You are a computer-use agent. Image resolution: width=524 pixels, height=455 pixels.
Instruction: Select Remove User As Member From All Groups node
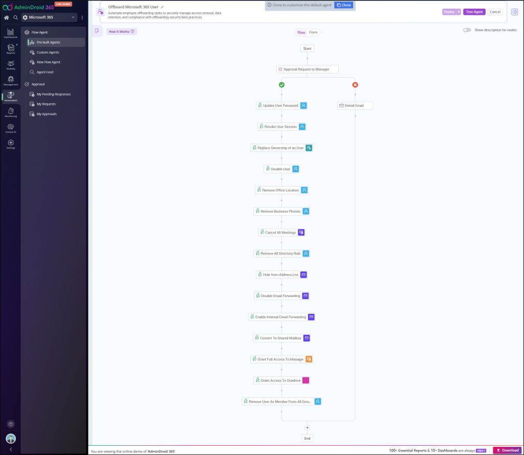282,402
